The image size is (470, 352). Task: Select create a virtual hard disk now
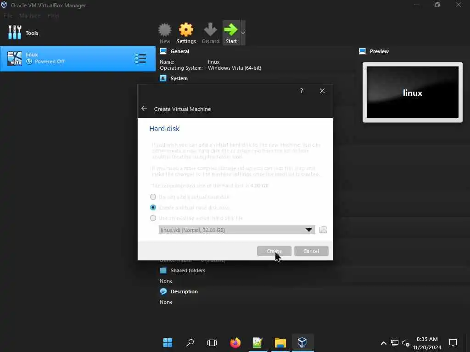[153, 208]
